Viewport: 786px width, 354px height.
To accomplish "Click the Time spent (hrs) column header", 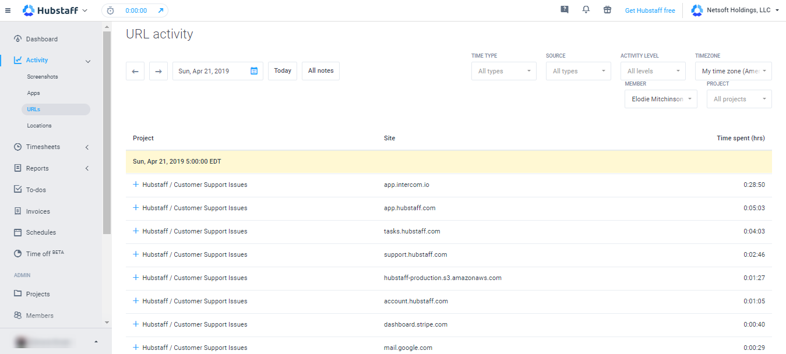I will (741, 138).
